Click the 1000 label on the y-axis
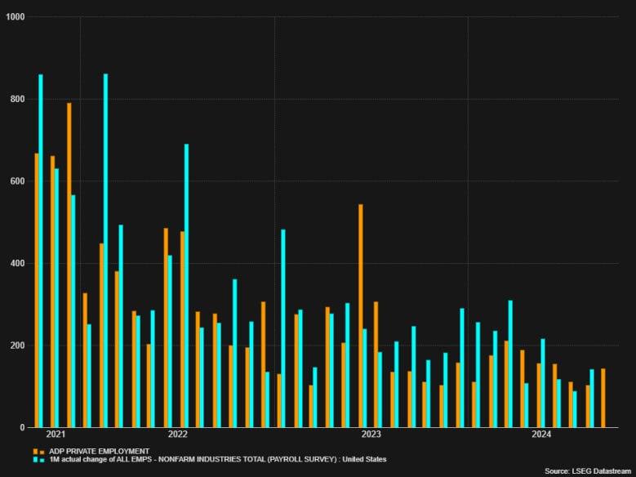636x477 pixels. click(15, 17)
